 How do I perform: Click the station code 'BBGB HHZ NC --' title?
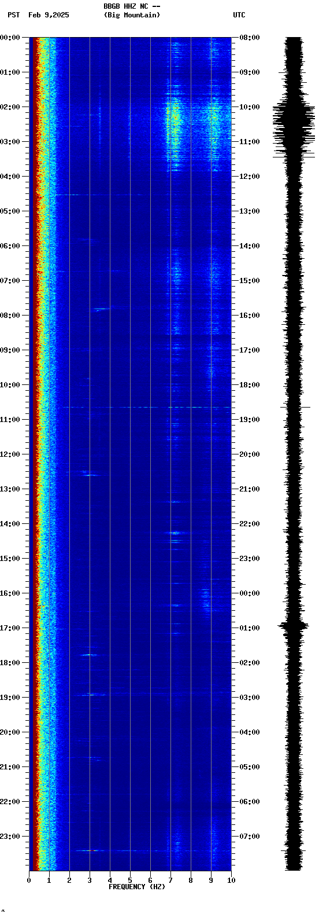[132, 6]
